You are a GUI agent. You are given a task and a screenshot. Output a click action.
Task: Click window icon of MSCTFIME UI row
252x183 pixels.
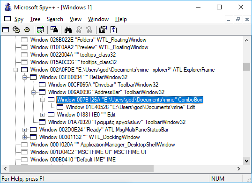point(24,152)
